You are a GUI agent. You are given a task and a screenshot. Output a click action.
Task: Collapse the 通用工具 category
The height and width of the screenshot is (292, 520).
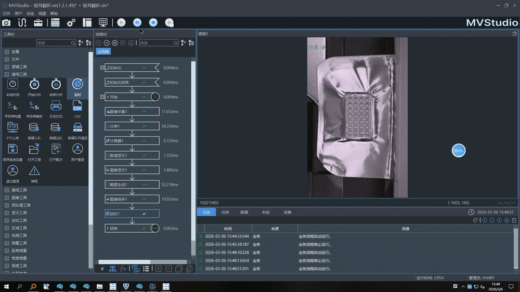pos(7,74)
